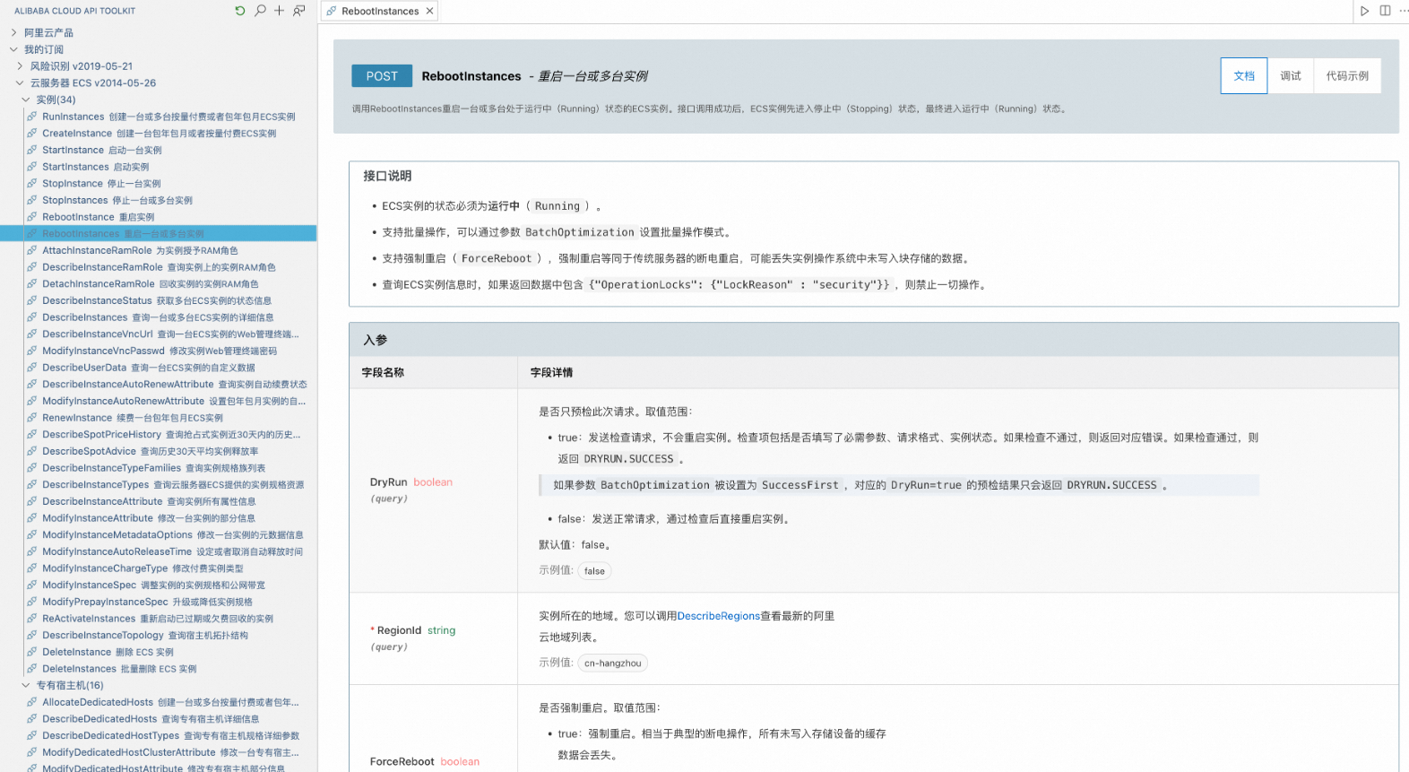1409x772 pixels.
Task: Collapse the 专有宿主机(16) group
Action: click(26, 685)
